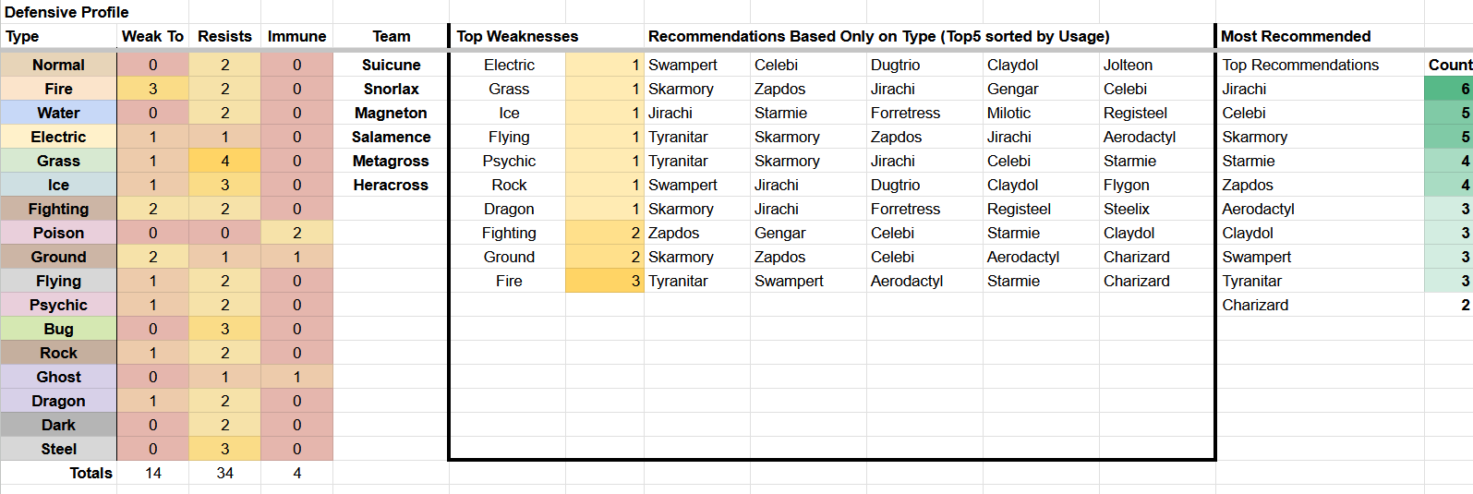1473x494 pixels.
Task: Select the Immune column header
Action: [x=296, y=36]
